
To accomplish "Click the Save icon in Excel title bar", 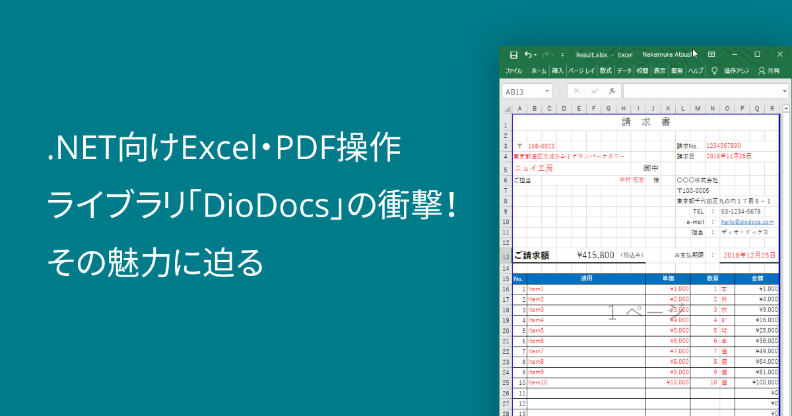I will point(513,55).
